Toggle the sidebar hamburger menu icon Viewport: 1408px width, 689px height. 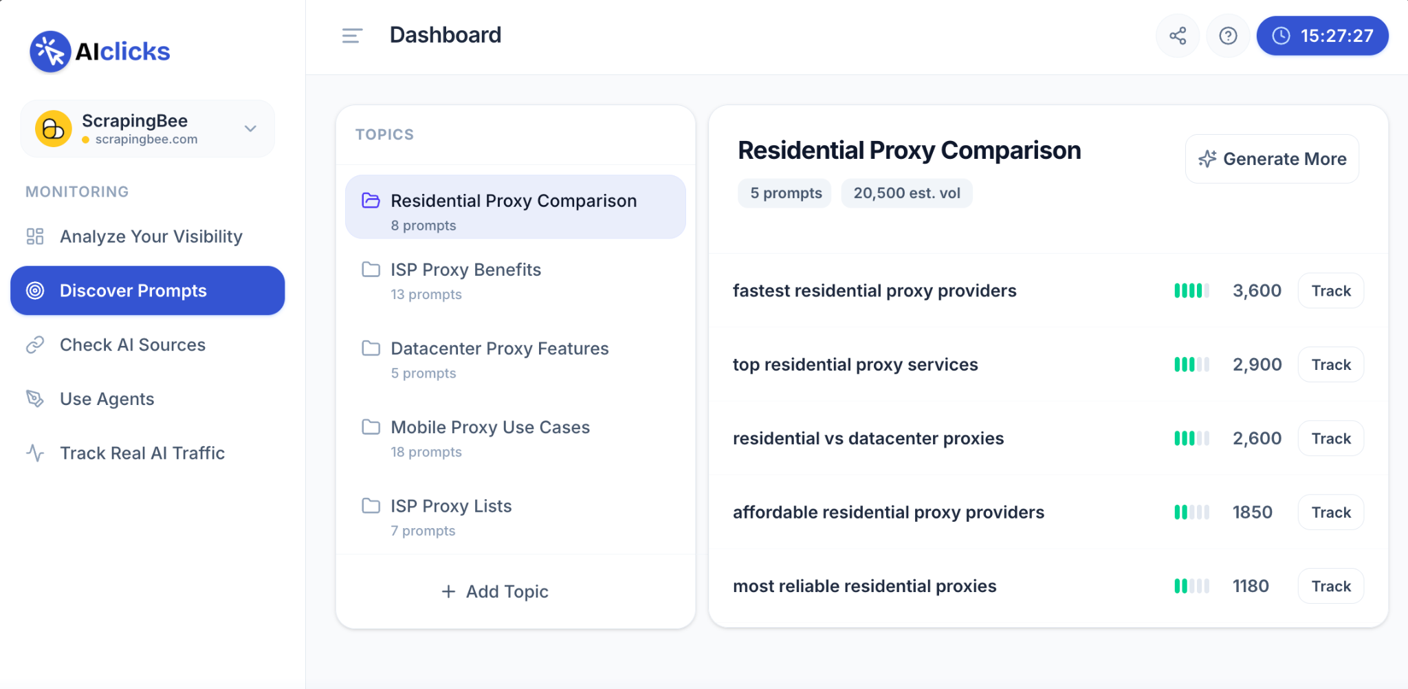coord(352,36)
